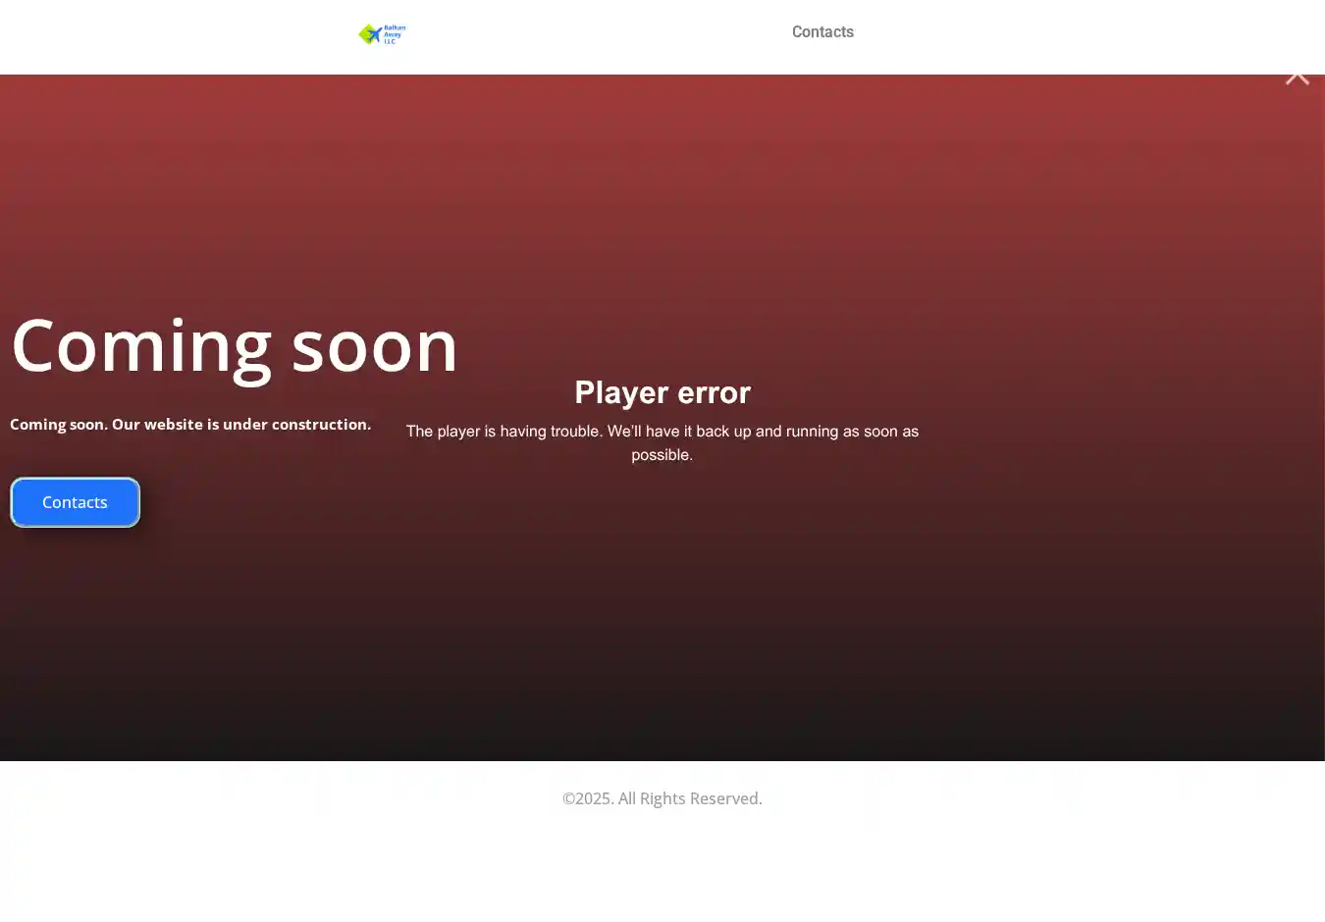The width and height of the screenshot is (1325, 922).
Task: Click the "Player error" title
Action: 662,392
